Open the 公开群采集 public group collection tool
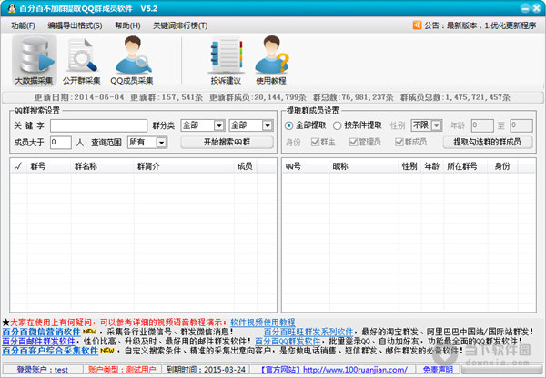Viewport: 546px width, 378px height. pos(82,61)
